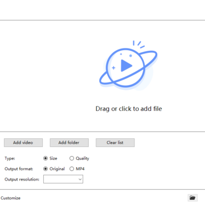Viewport: 205px width, 205px height.
Task: Open the Output resolution dropdown
Action: (x=63, y=179)
